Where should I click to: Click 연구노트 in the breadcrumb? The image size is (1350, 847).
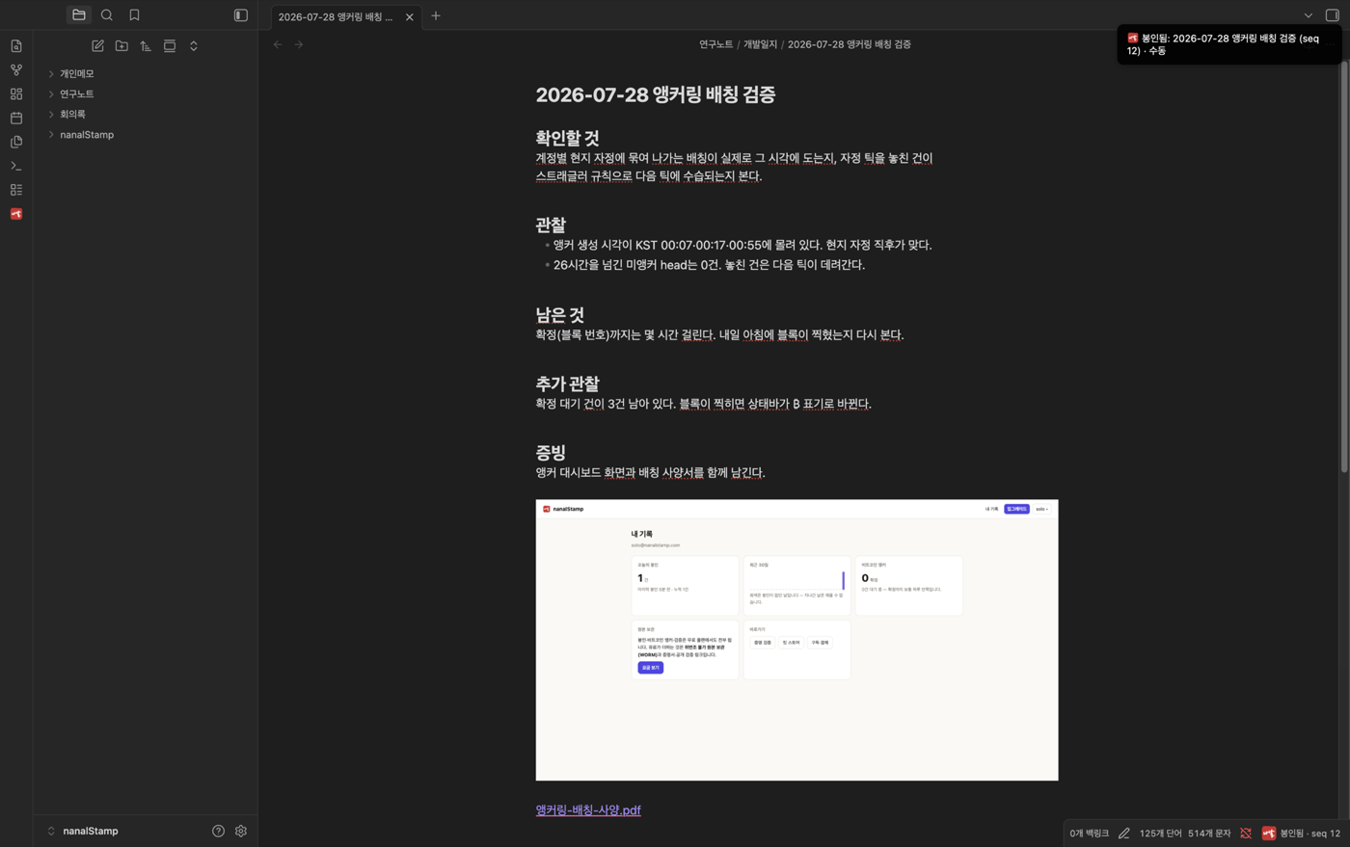(715, 44)
